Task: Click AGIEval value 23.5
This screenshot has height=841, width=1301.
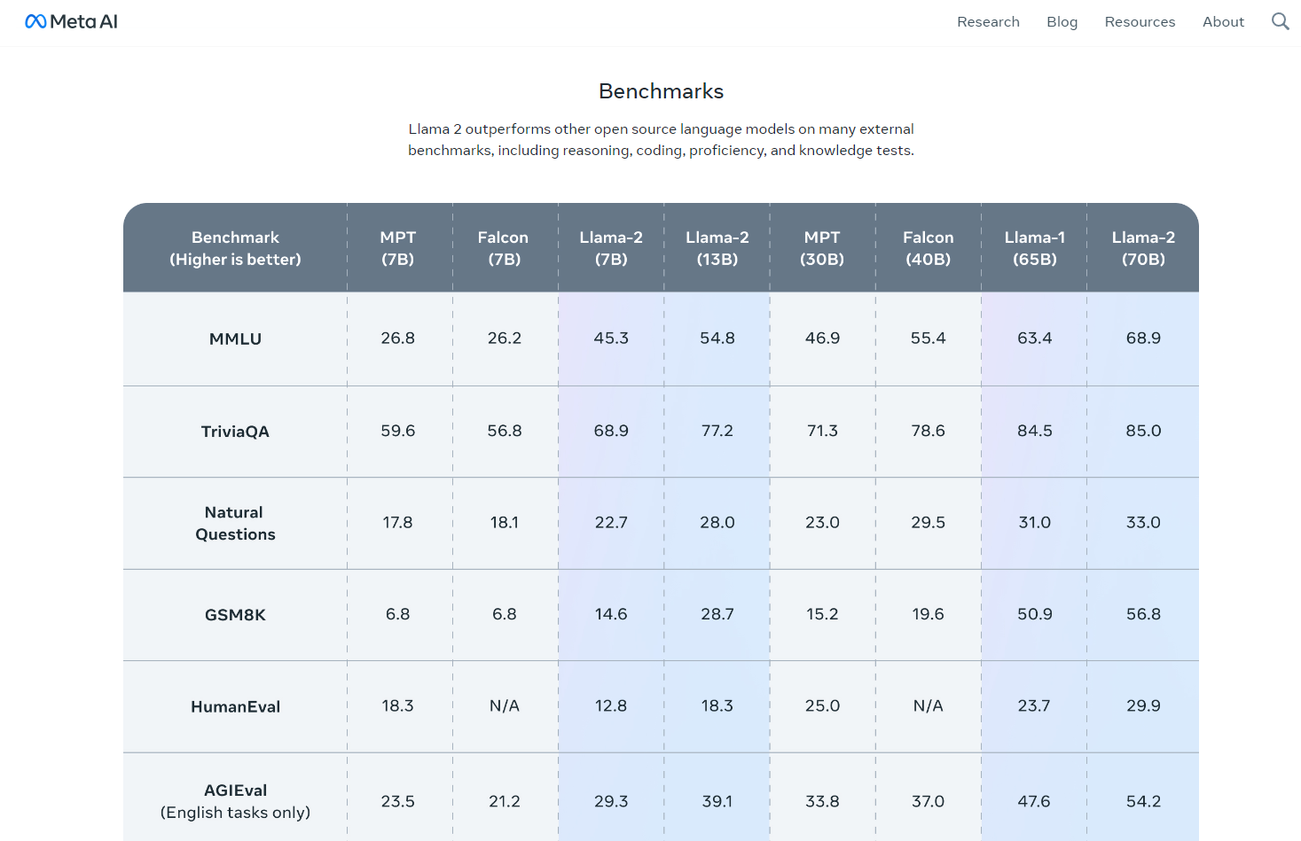Action: click(x=398, y=801)
